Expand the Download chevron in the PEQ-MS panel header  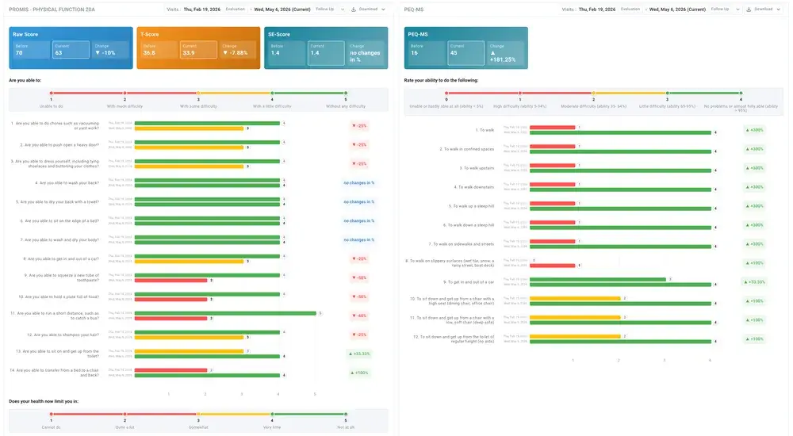(779, 9)
